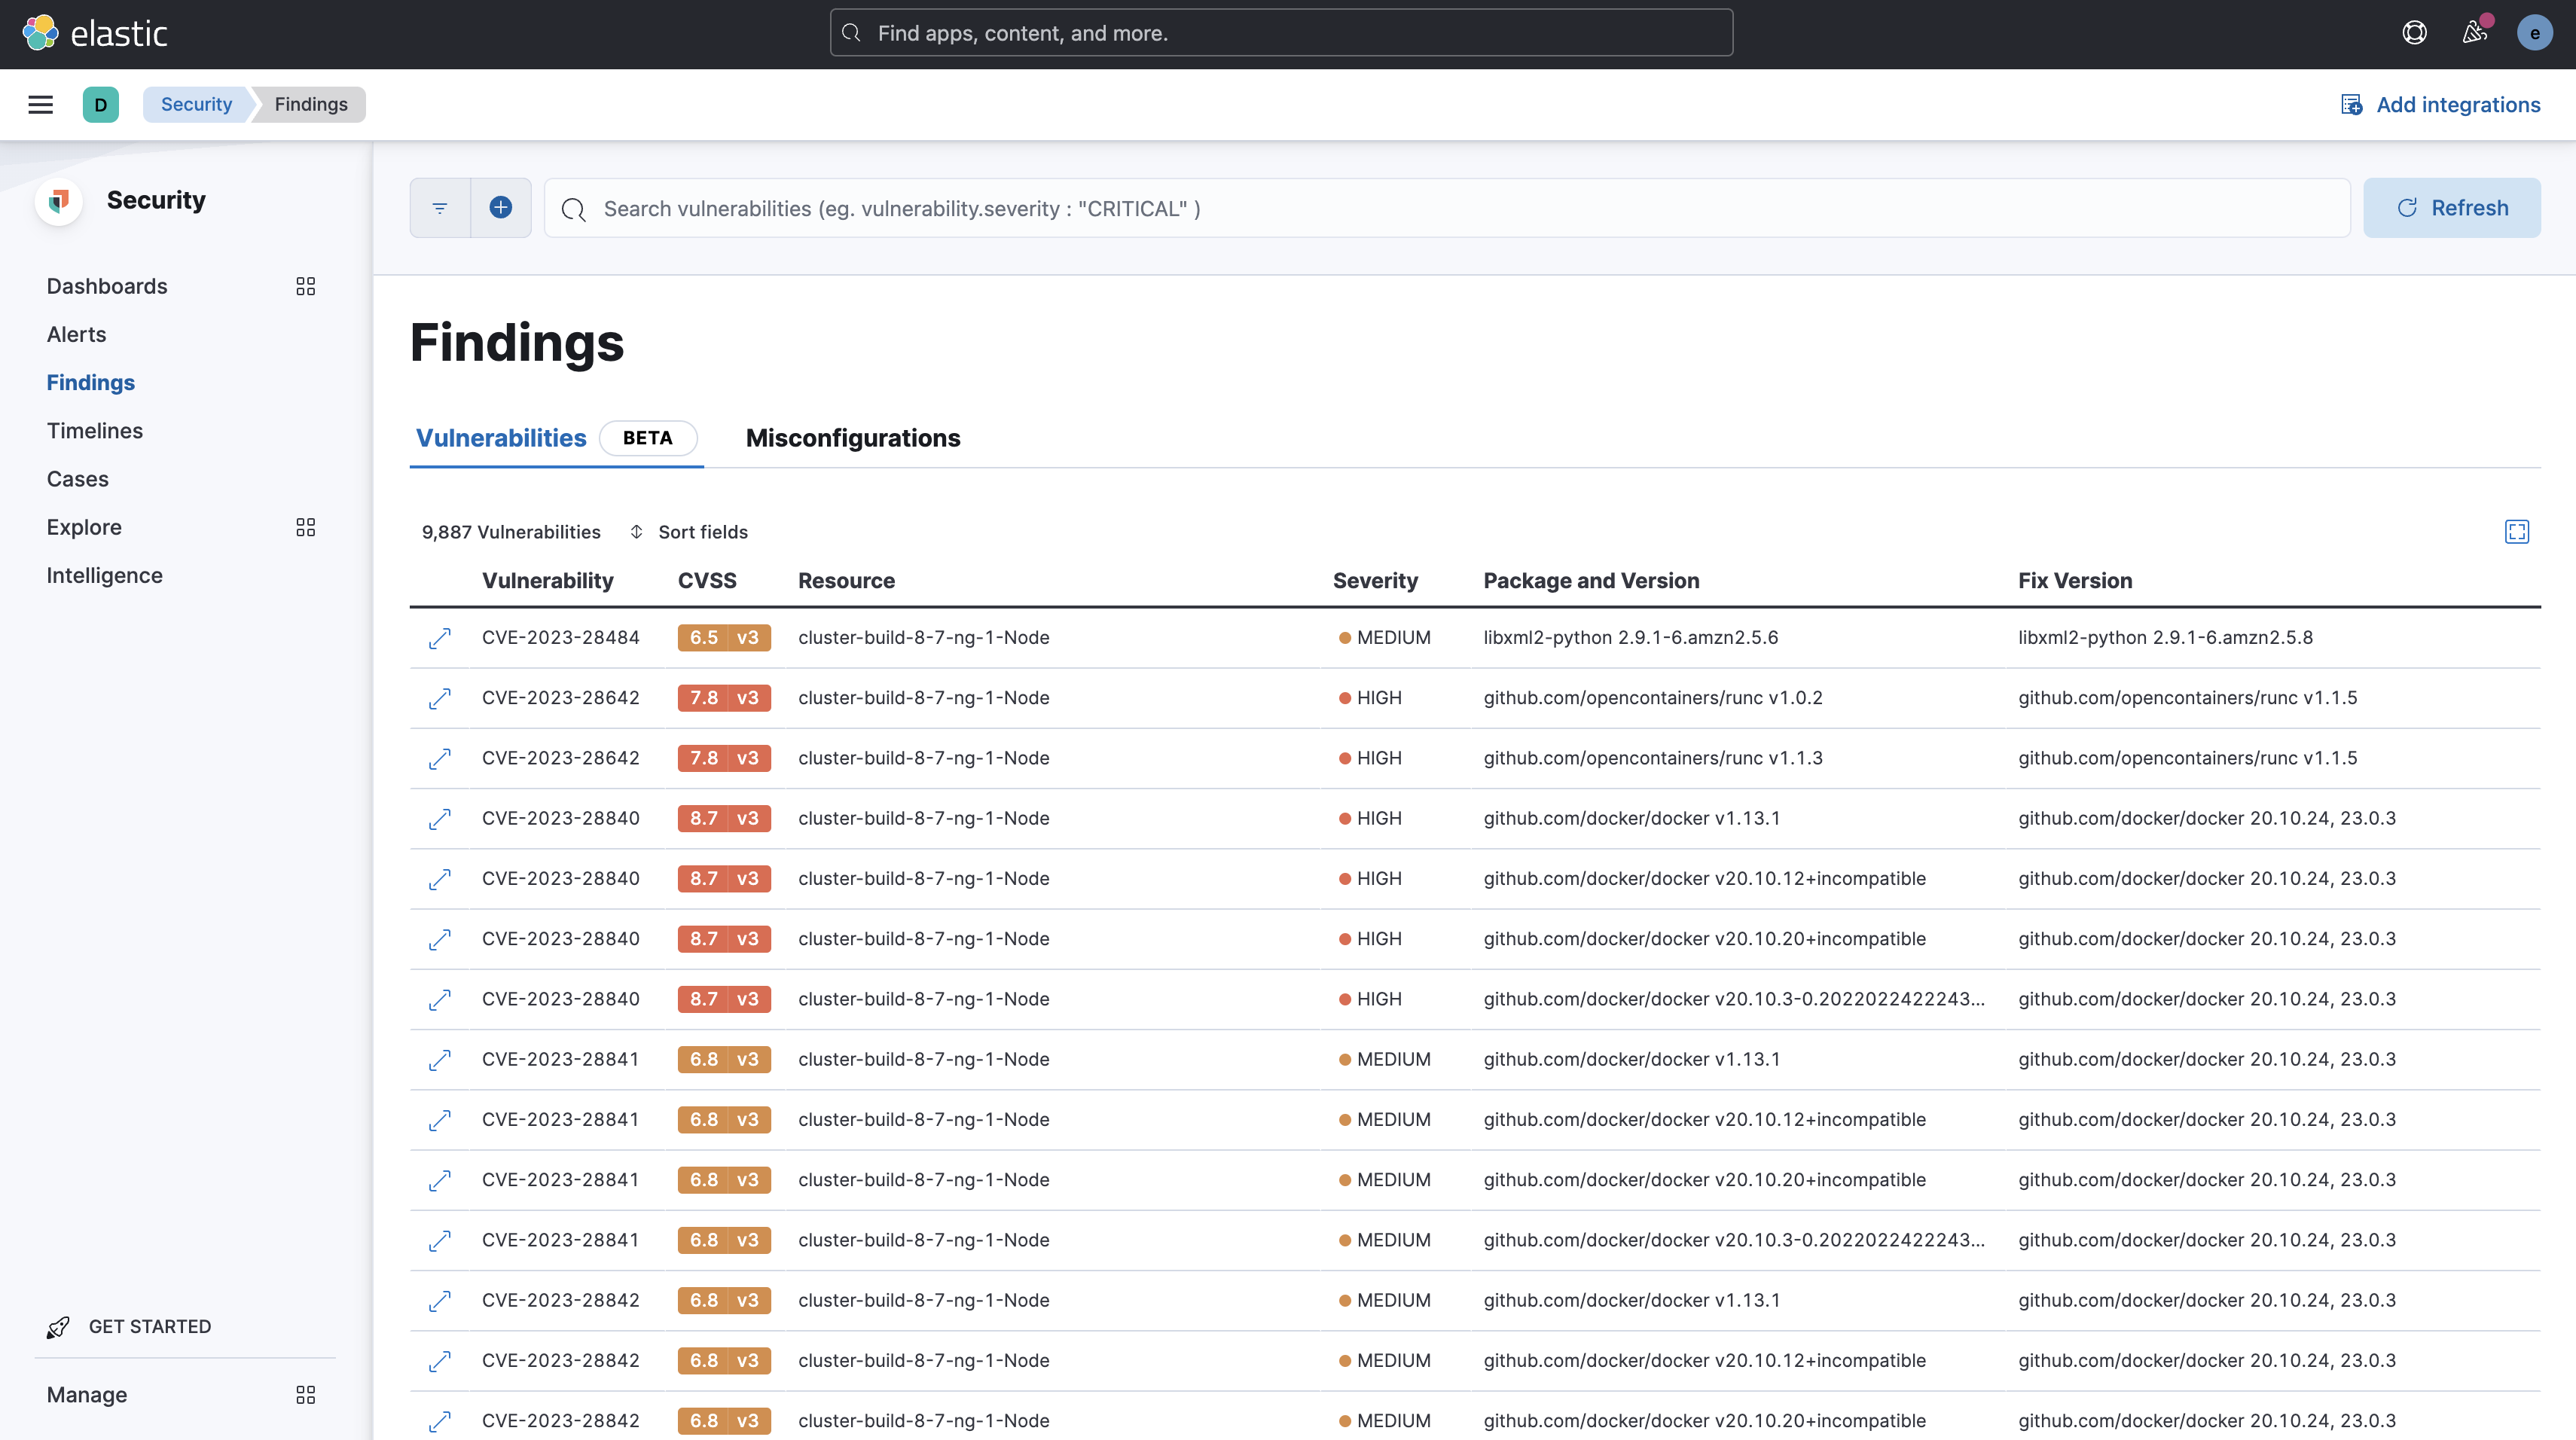Expand the Manage section in sidebar
Screen dimensions: 2576x1440
[x=306, y=1394]
